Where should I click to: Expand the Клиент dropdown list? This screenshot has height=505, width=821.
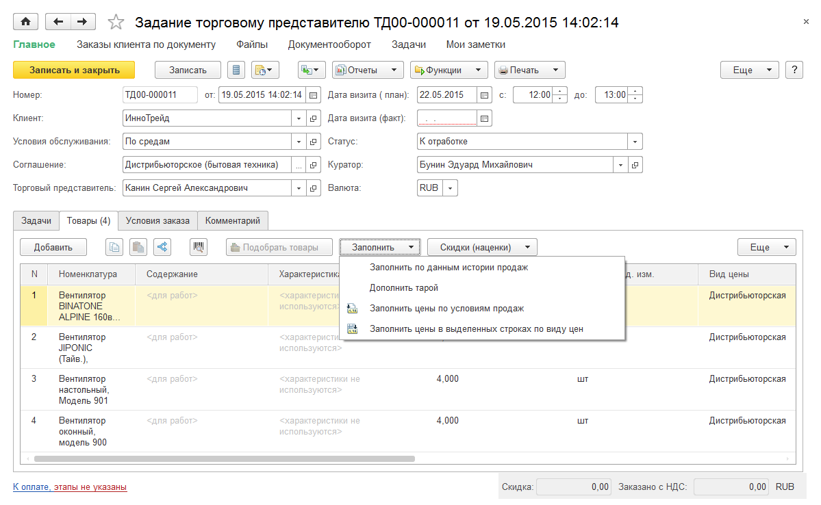(x=299, y=118)
